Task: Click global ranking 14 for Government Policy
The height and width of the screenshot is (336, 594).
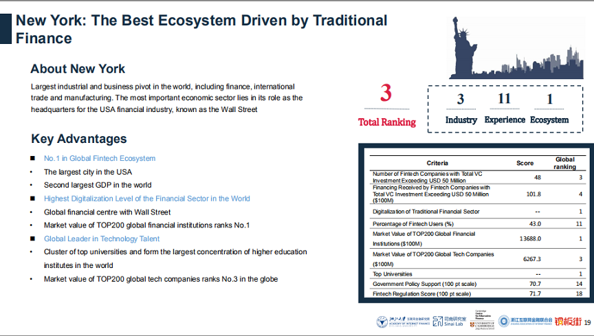Action: [x=579, y=284]
